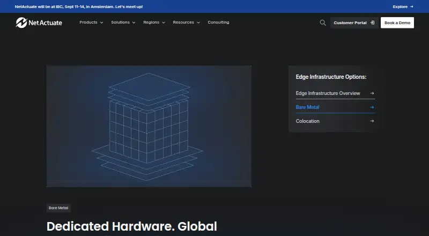This screenshot has height=236, width=429.
Task: Click the arrow next to Explore
Action: (412, 6)
